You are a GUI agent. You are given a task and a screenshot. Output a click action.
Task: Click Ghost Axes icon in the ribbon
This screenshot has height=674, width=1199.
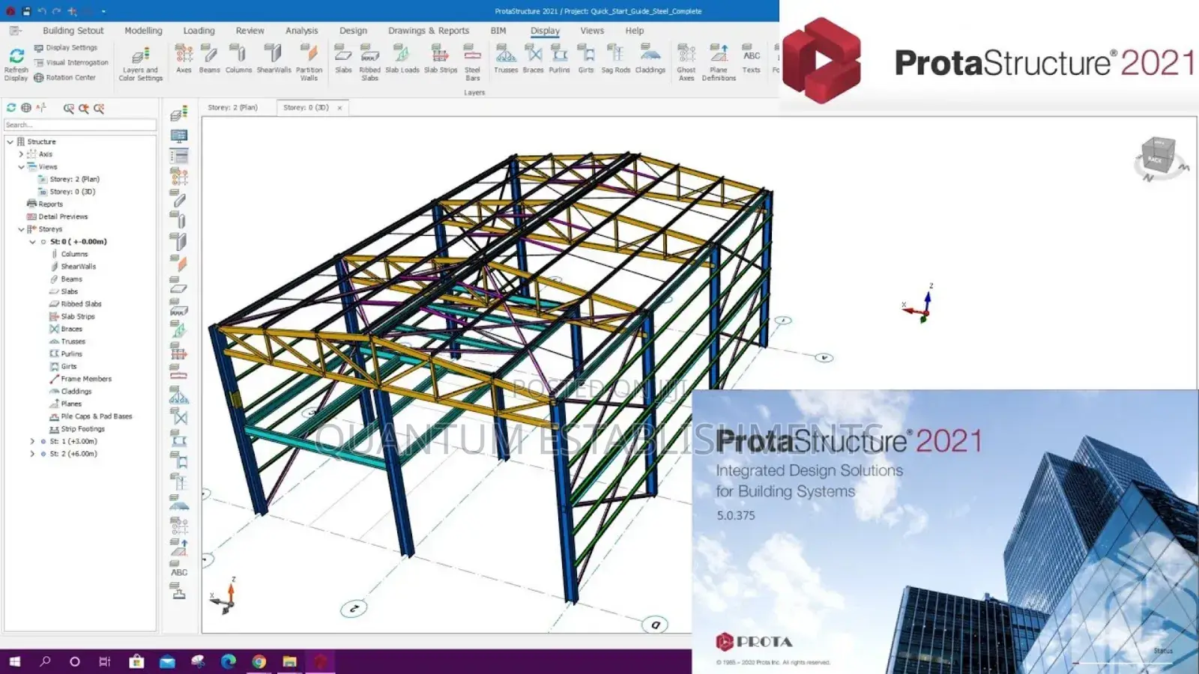(686, 53)
